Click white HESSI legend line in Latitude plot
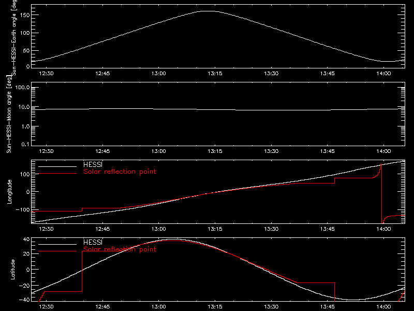This screenshot has height=311, width=414. tap(57, 244)
